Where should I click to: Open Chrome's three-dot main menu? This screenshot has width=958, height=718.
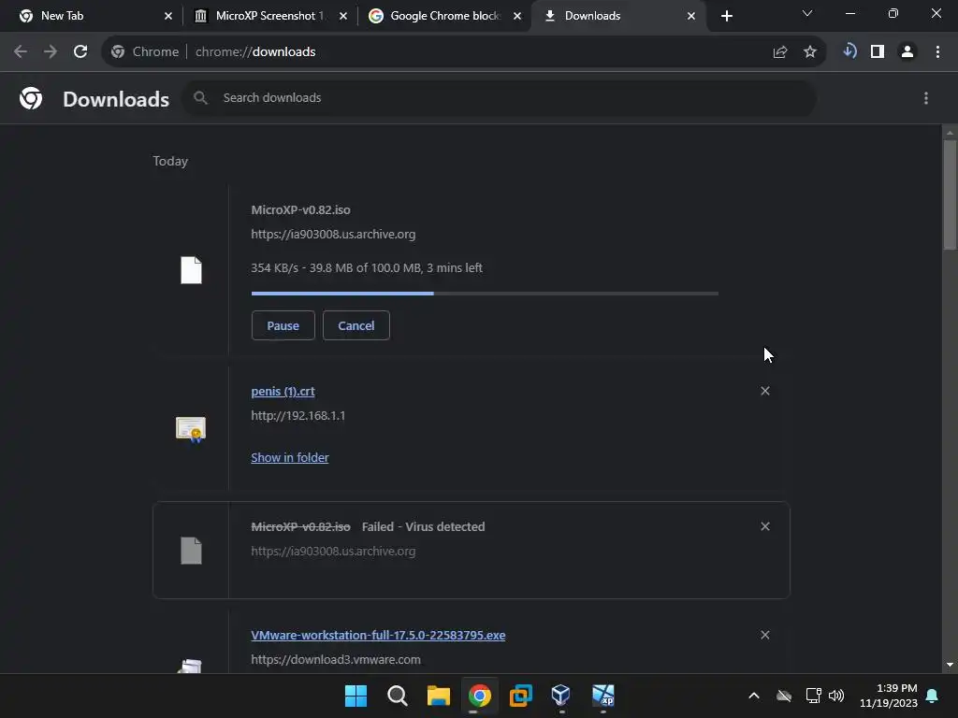coord(937,52)
